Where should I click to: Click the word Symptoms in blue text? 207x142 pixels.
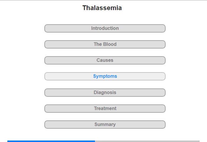pos(105,76)
